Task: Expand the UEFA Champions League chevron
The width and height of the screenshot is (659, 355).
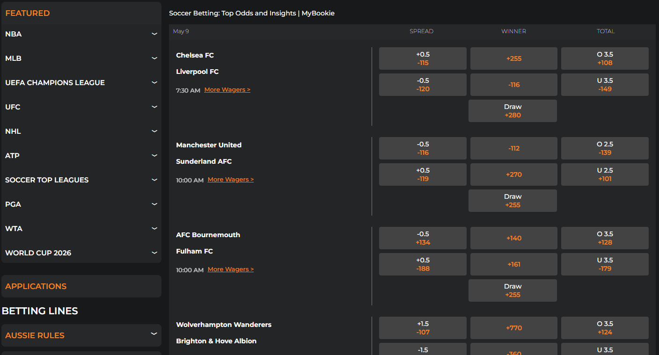Action: [x=154, y=83]
